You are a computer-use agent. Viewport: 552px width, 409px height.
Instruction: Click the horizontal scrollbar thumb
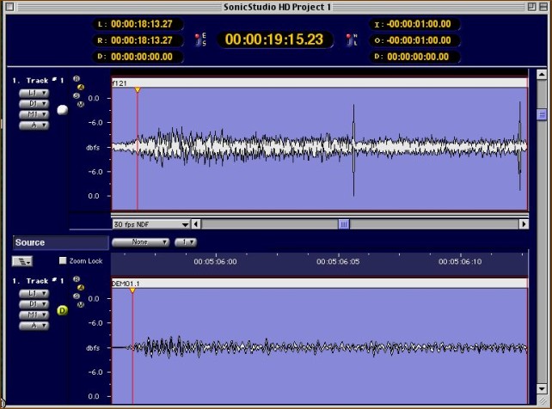point(344,224)
